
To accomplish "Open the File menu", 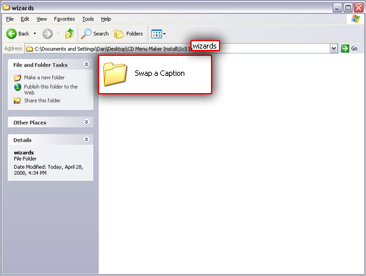I will (9, 19).
